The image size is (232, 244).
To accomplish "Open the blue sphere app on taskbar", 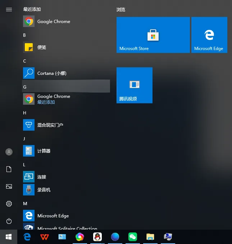I will [x=115, y=237].
